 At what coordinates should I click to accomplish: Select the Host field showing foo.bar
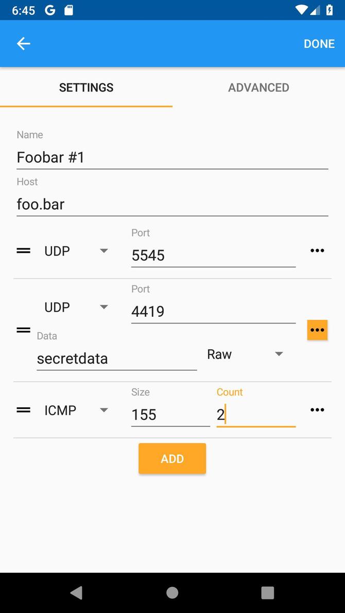point(172,204)
